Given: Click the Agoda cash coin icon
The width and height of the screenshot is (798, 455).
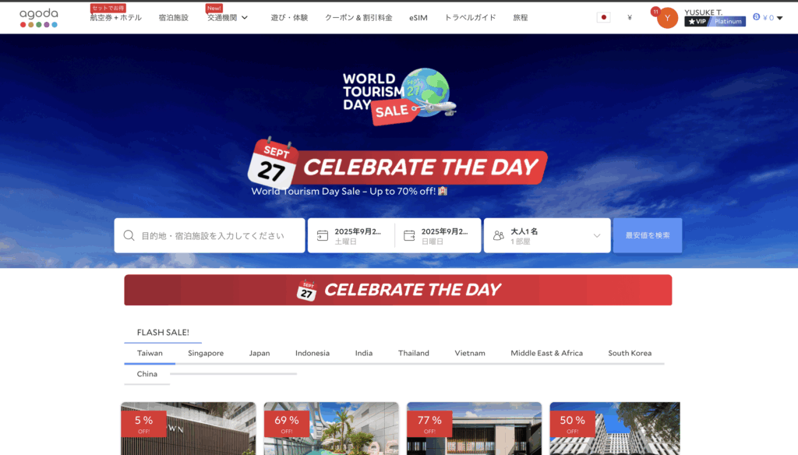Looking at the screenshot, I should pyautogui.click(x=756, y=17).
